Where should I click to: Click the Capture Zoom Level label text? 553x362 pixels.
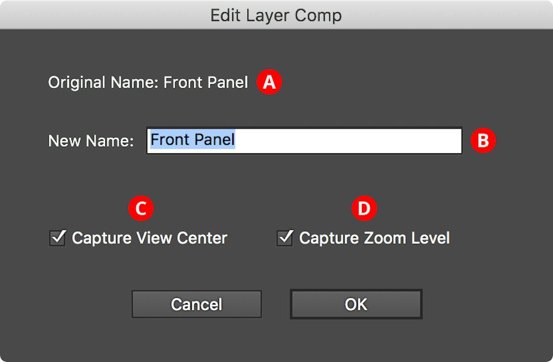tap(374, 238)
